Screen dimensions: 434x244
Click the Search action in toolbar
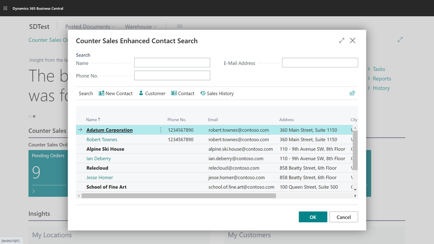pos(86,94)
